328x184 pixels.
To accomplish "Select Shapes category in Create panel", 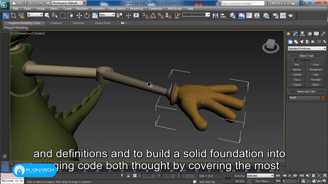I will (x=296, y=42).
